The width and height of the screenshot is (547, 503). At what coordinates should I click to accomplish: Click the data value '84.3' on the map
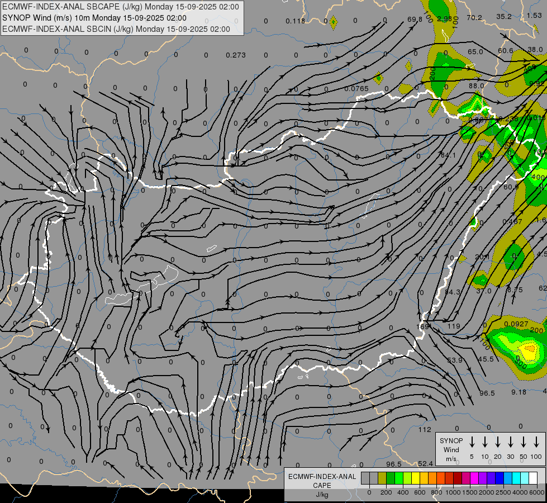453,292
